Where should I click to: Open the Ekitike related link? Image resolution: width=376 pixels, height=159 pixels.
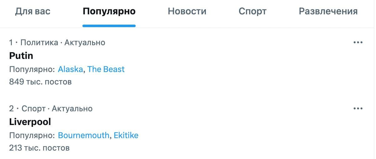point(126,135)
